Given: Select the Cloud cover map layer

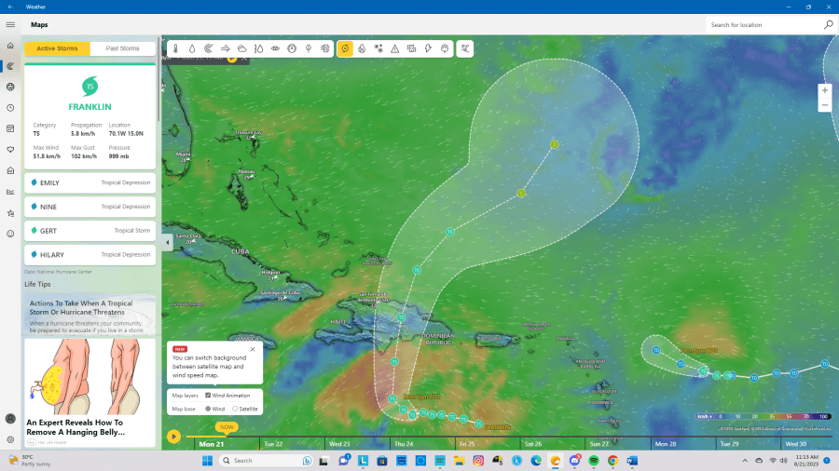Looking at the screenshot, I should (242, 47).
